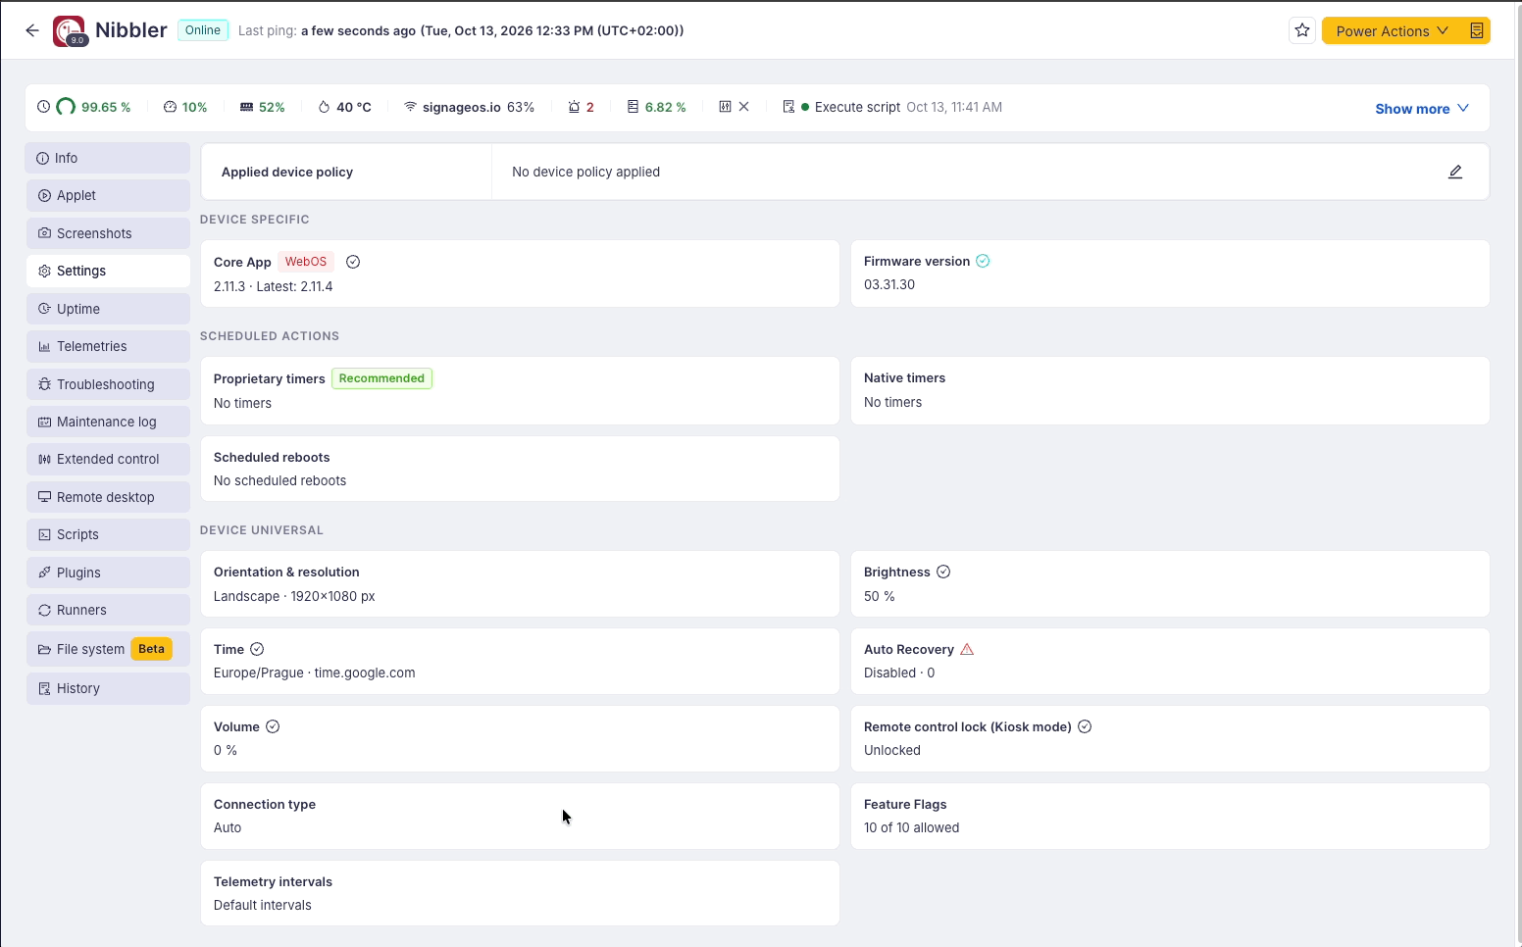Screen dimensions: 1522x947
Task: Click the Auto Recovery warning triangle
Action: [x=967, y=649]
